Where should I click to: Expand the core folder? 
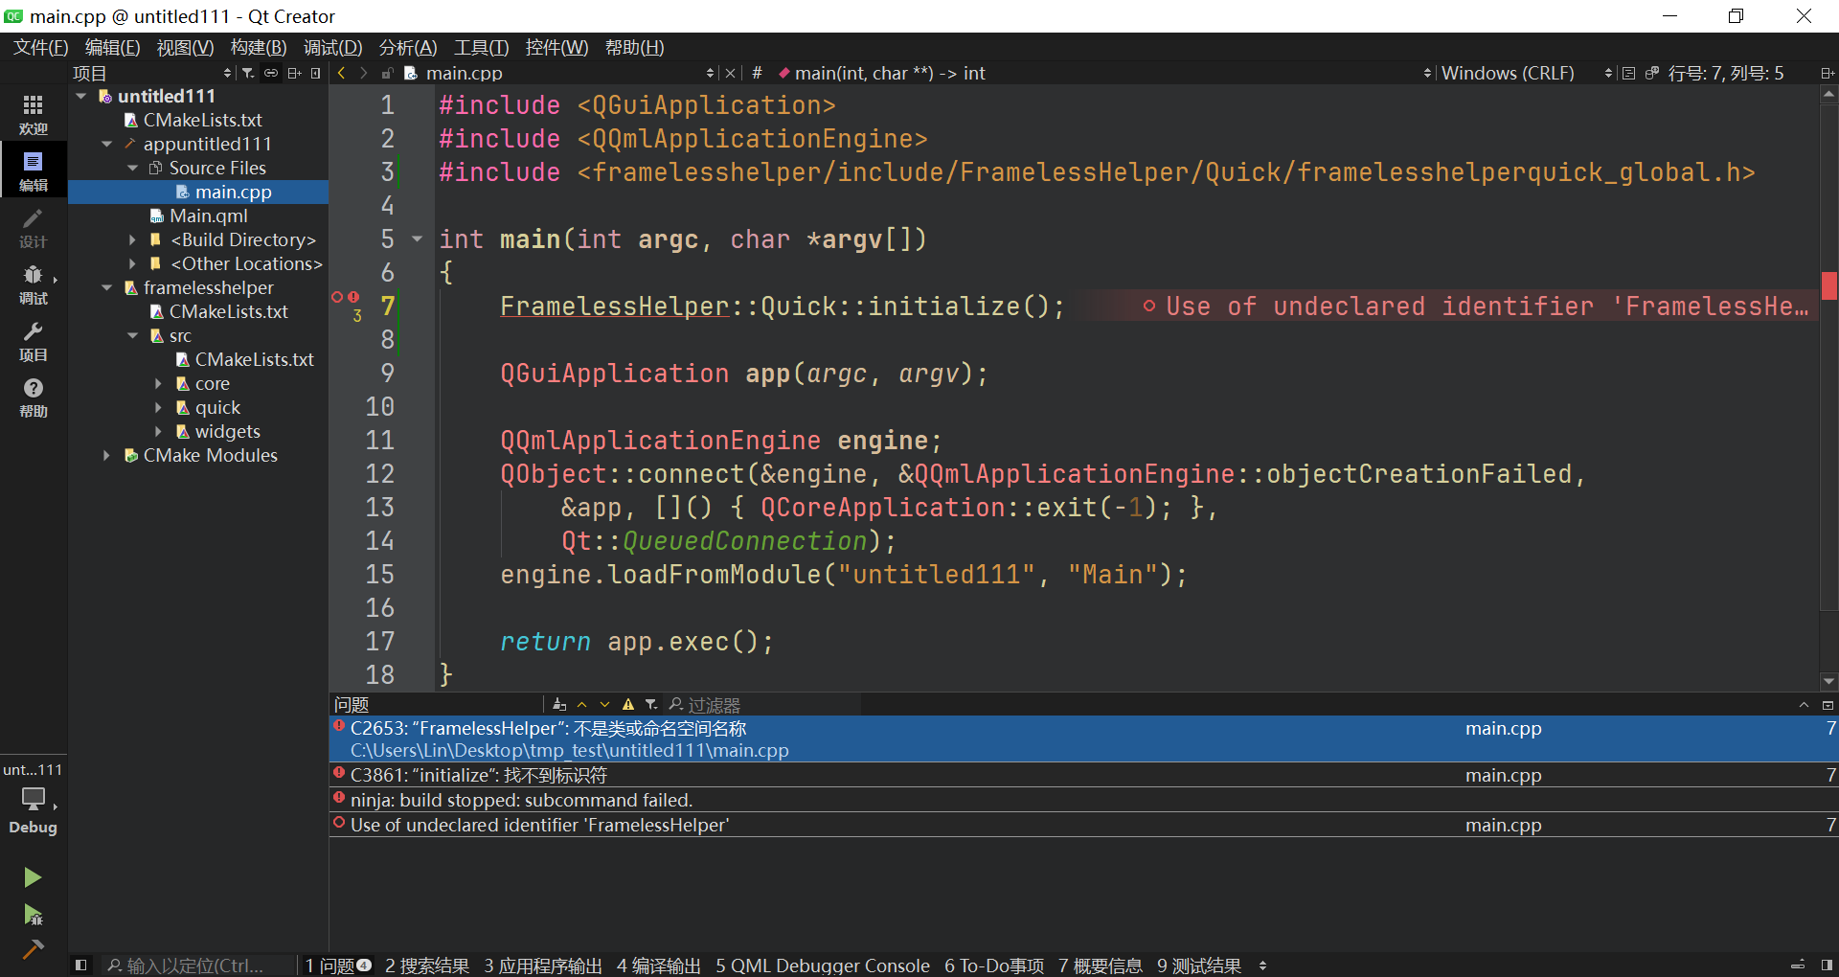[x=159, y=383]
